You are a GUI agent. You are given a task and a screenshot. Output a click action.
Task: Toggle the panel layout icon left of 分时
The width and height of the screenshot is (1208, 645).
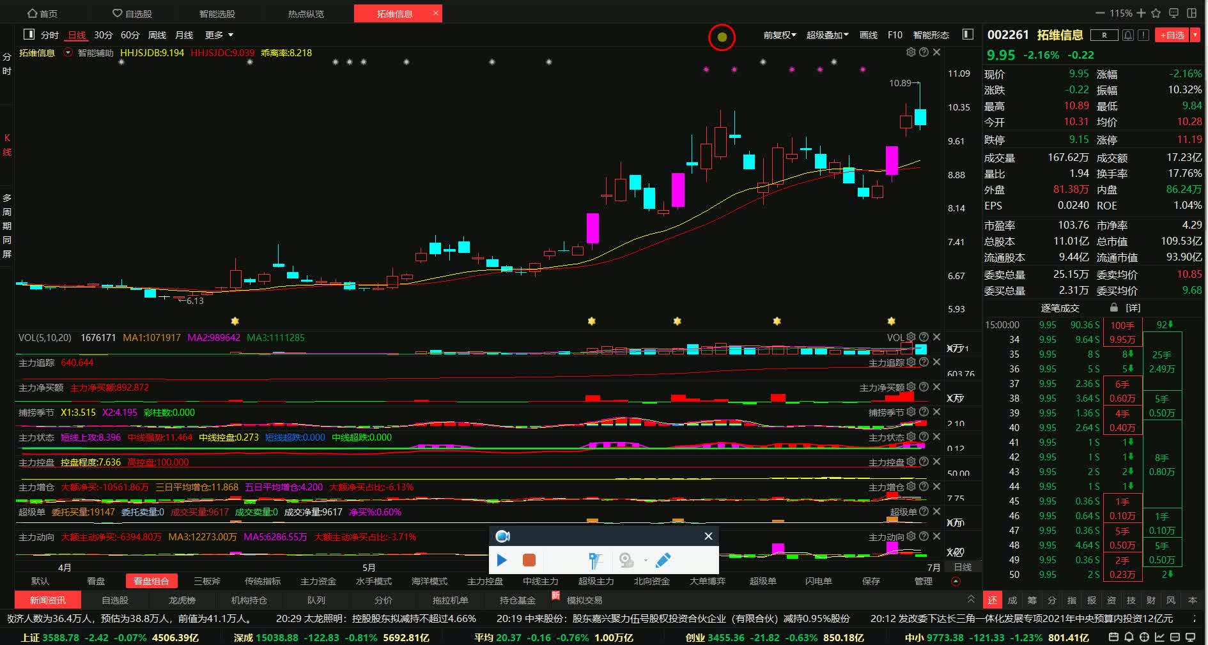(x=29, y=34)
